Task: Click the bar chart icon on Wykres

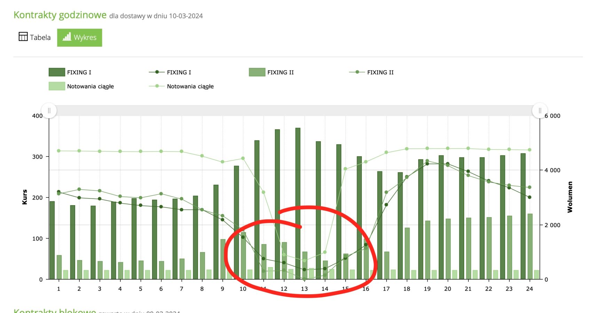Action: point(67,37)
